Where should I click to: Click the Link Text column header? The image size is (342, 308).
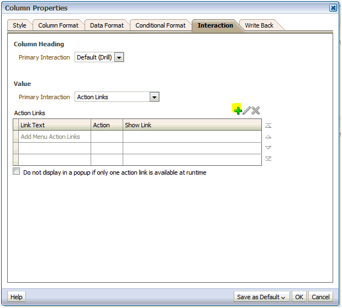click(55, 125)
